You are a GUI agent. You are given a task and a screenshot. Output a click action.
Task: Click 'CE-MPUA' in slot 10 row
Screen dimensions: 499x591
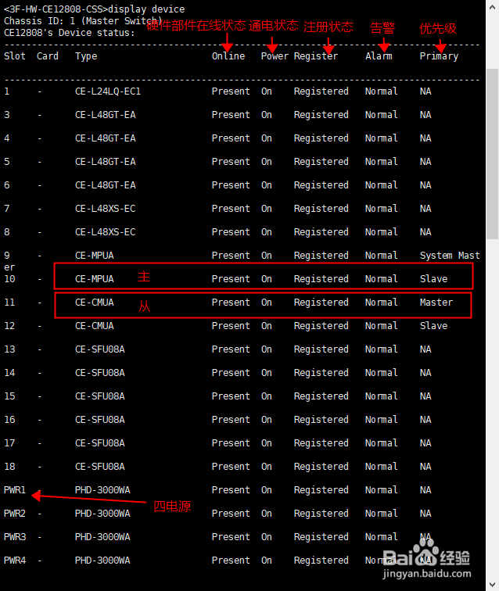pos(95,278)
